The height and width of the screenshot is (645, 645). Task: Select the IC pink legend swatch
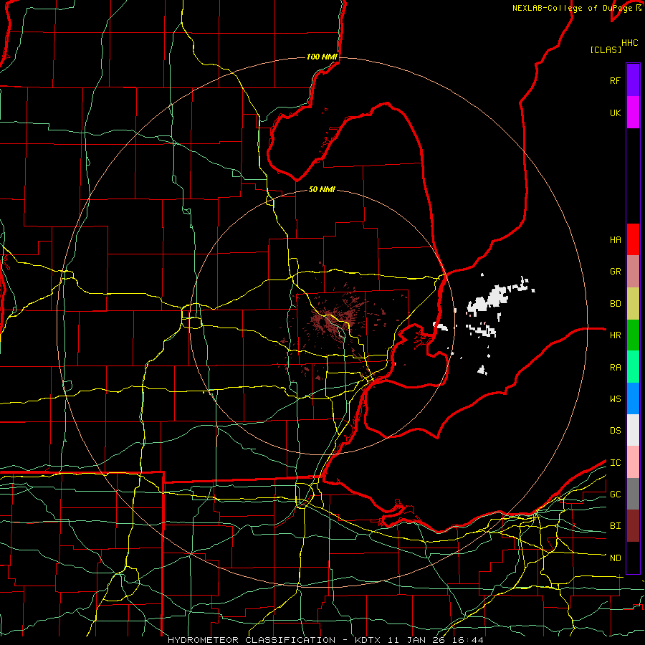633,462
